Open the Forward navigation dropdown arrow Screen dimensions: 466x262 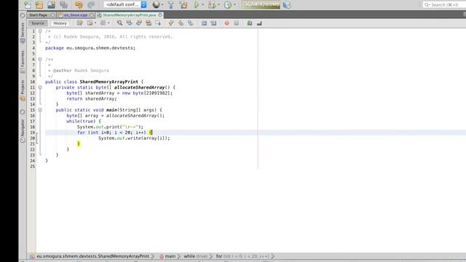tap(108, 23)
